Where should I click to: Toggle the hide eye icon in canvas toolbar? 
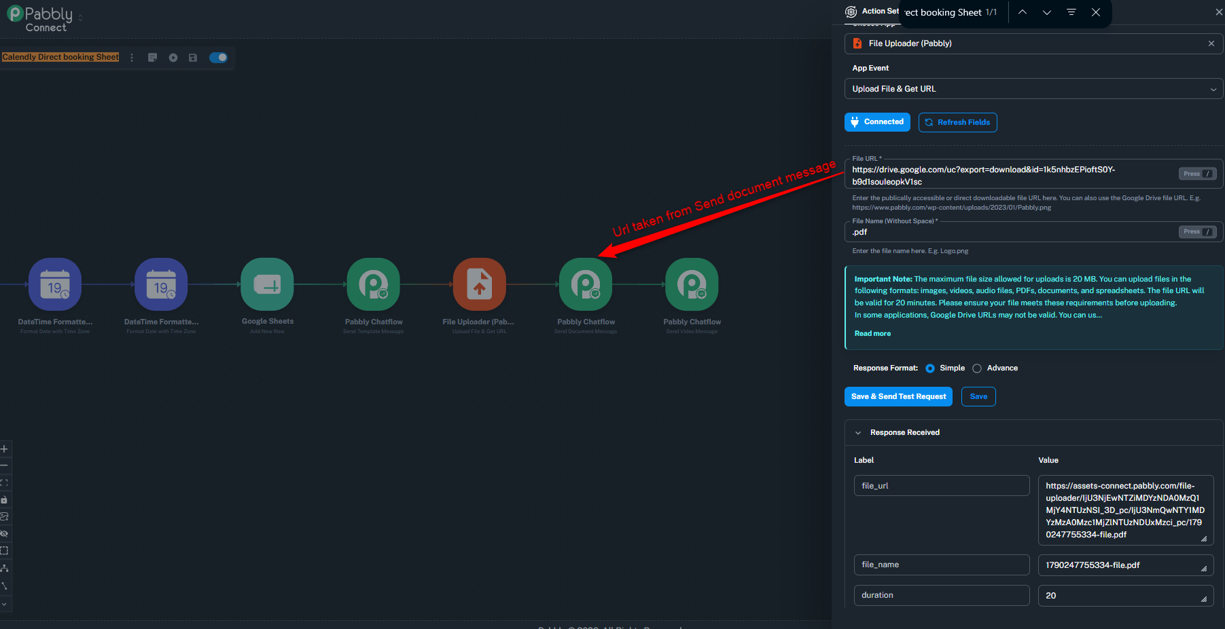[x=4, y=534]
